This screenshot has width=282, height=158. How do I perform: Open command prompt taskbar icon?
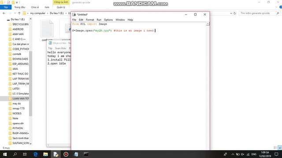coord(86,154)
